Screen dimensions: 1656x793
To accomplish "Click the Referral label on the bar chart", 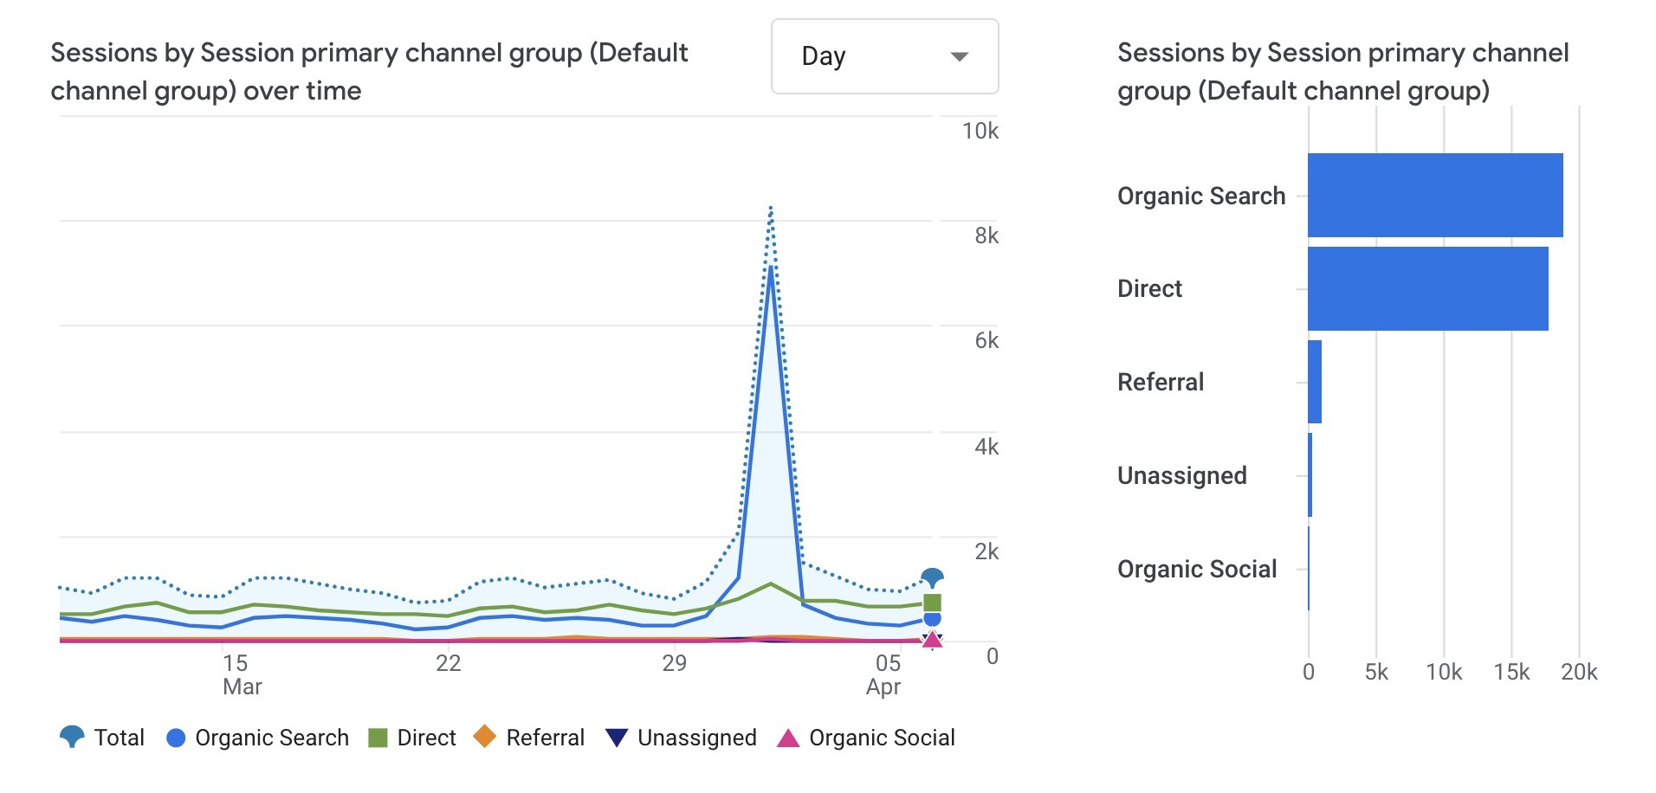I will tap(1161, 382).
